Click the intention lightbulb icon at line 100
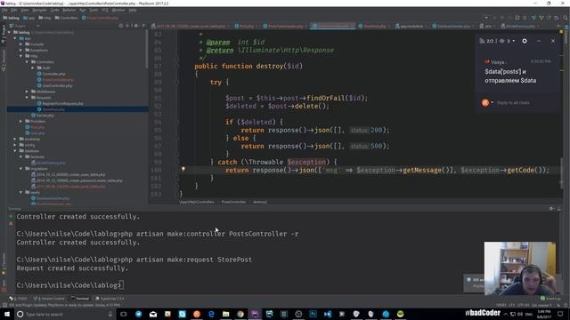Viewport: 570px width, 320px height. click(183, 169)
